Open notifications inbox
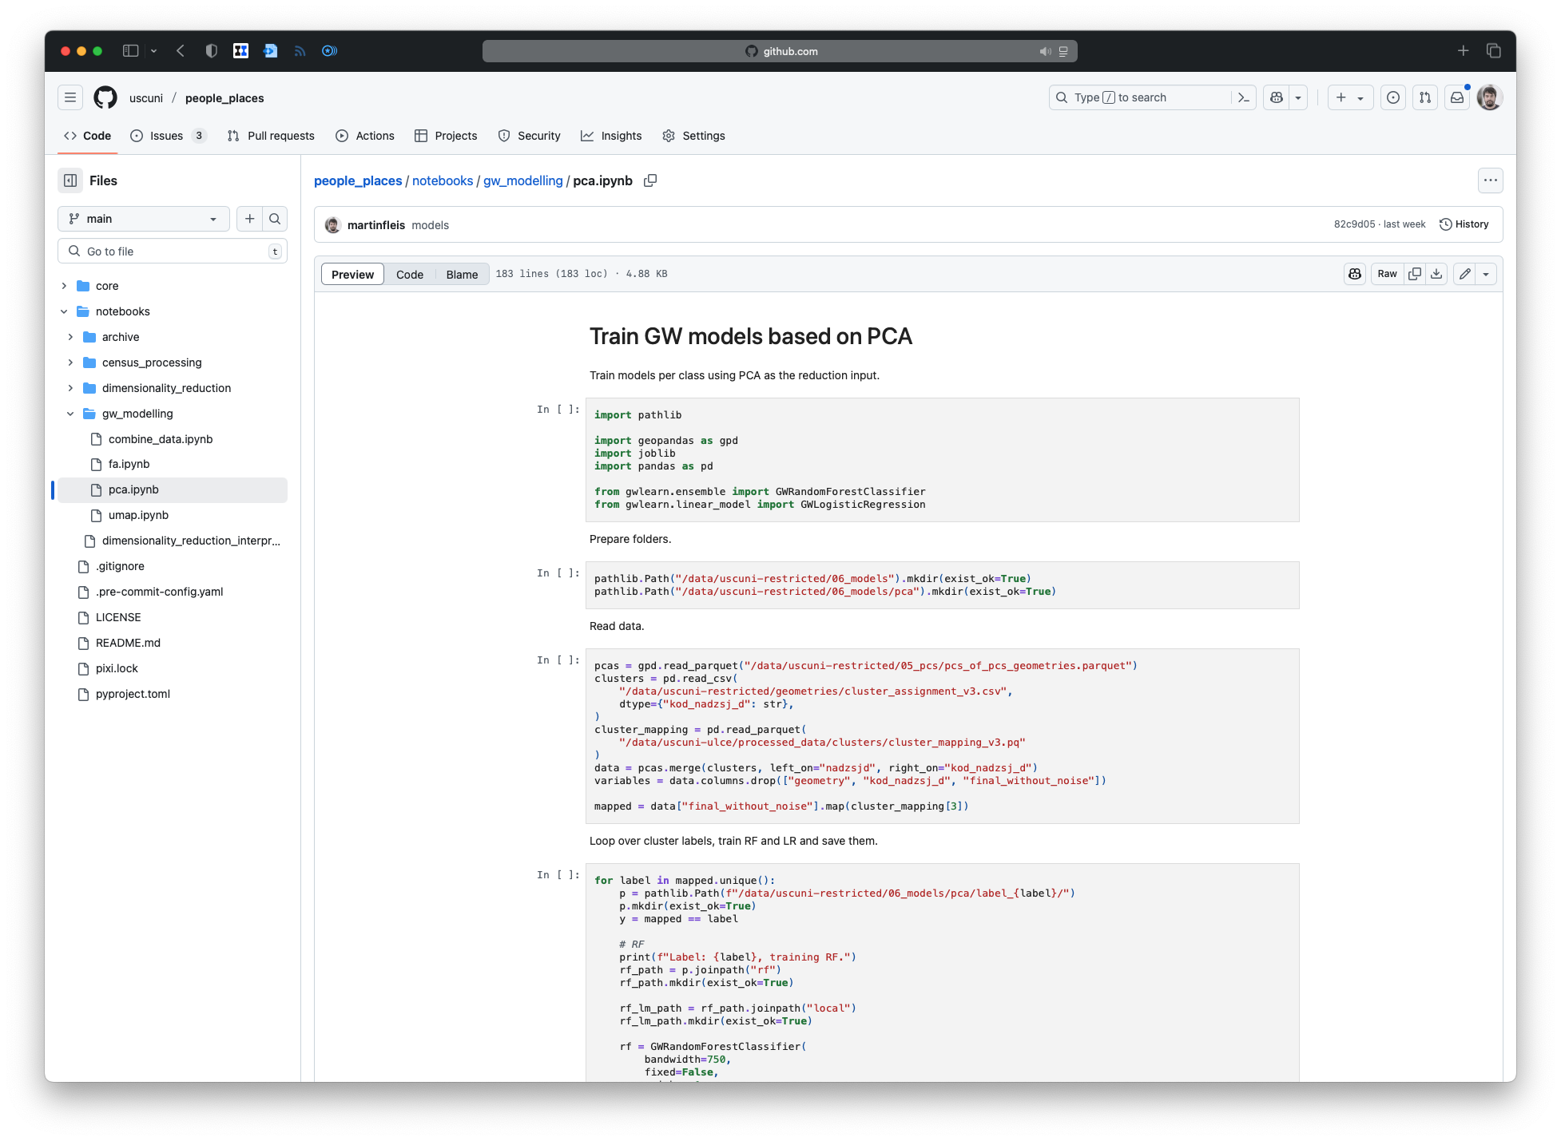The image size is (1561, 1141). (1457, 97)
